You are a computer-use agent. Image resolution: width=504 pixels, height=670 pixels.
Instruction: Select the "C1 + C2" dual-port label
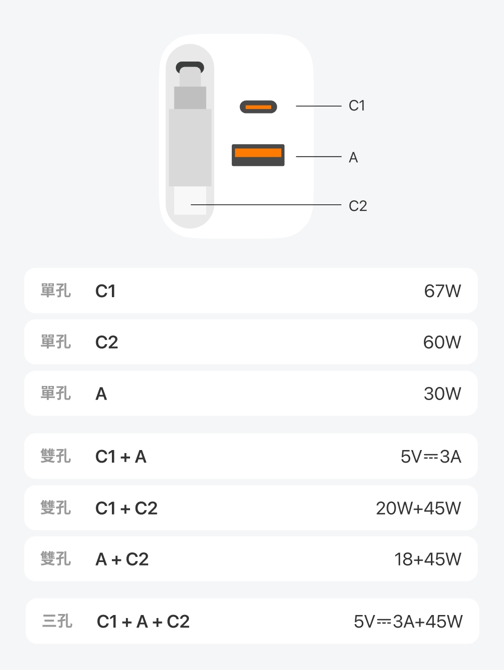tap(127, 509)
